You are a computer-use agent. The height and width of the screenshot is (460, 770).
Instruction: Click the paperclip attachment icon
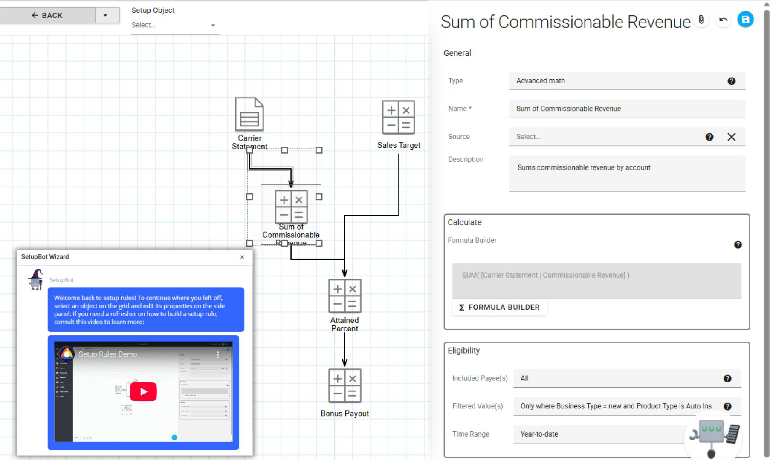tap(701, 20)
